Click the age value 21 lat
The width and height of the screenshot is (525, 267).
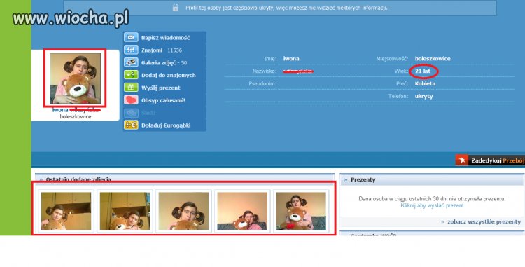[x=423, y=71]
